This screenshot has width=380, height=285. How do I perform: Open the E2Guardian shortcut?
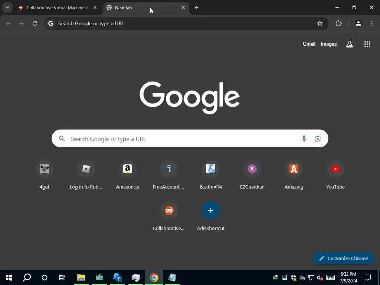(252, 174)
